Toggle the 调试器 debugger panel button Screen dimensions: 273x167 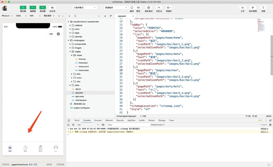point(42,8)
